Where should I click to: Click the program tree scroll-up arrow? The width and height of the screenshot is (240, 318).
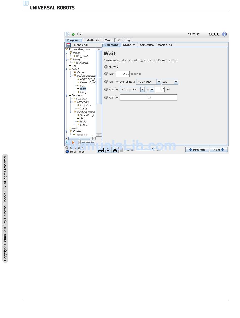(x=99, y=49)
